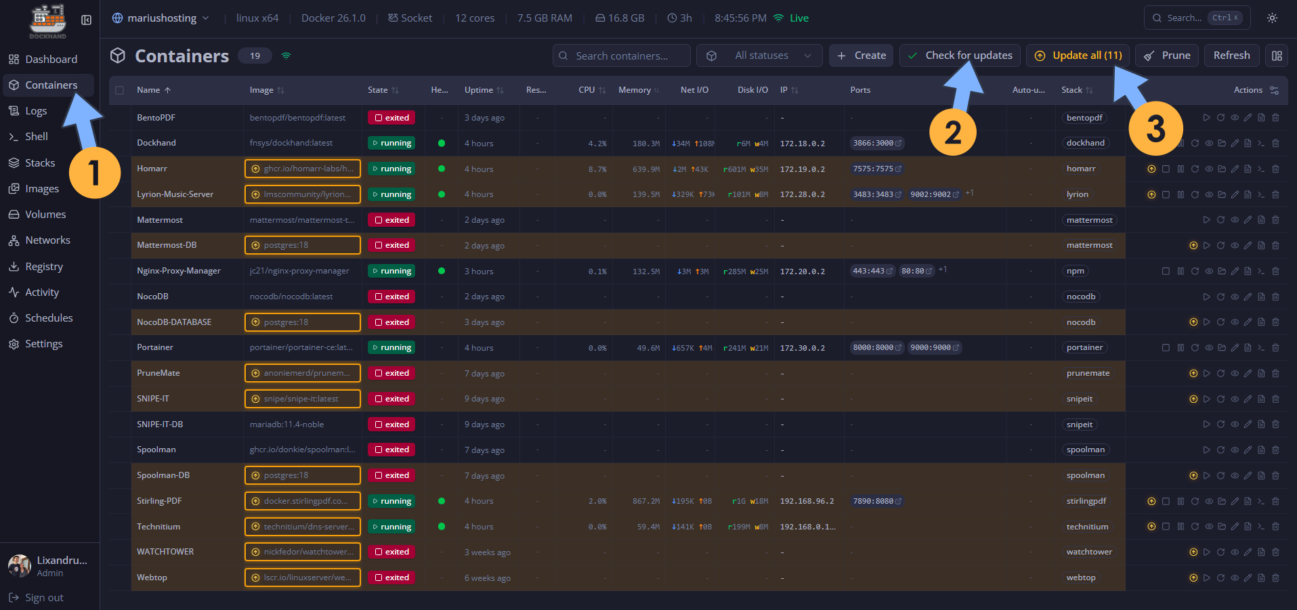View details of the NocoDB container
The height and width of the screenshot is (610, 1297).
(x=1234, y=296)
